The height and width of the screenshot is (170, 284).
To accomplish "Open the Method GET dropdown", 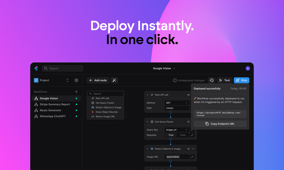I will tap(177, 103).
